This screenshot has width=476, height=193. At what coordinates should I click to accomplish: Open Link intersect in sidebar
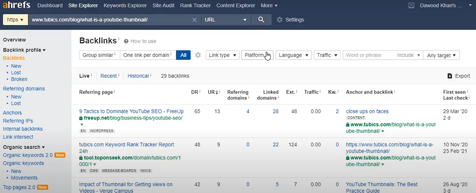18,137
